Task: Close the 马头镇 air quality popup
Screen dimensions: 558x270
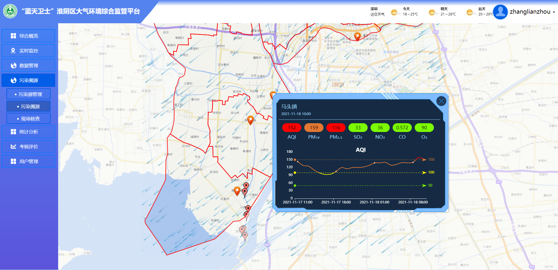Action: (441, 101)
